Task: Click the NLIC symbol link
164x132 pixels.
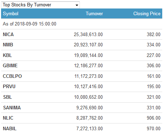Action: tap(8, 118)
